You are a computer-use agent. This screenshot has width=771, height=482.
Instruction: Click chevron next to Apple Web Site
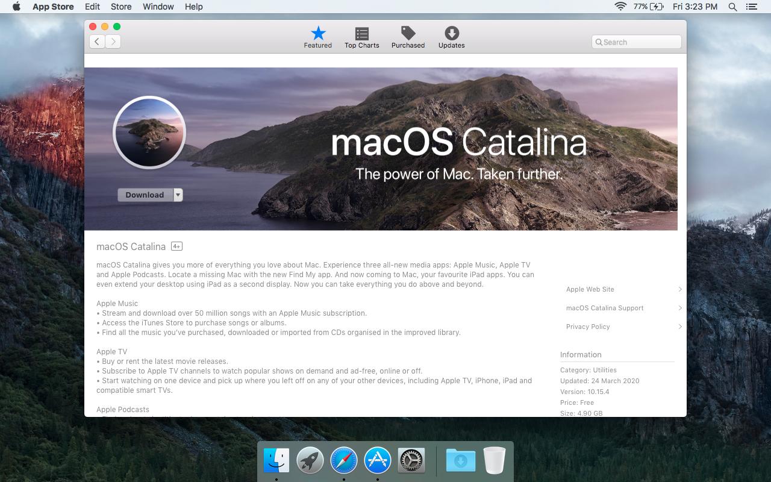(x=680, y=289)
